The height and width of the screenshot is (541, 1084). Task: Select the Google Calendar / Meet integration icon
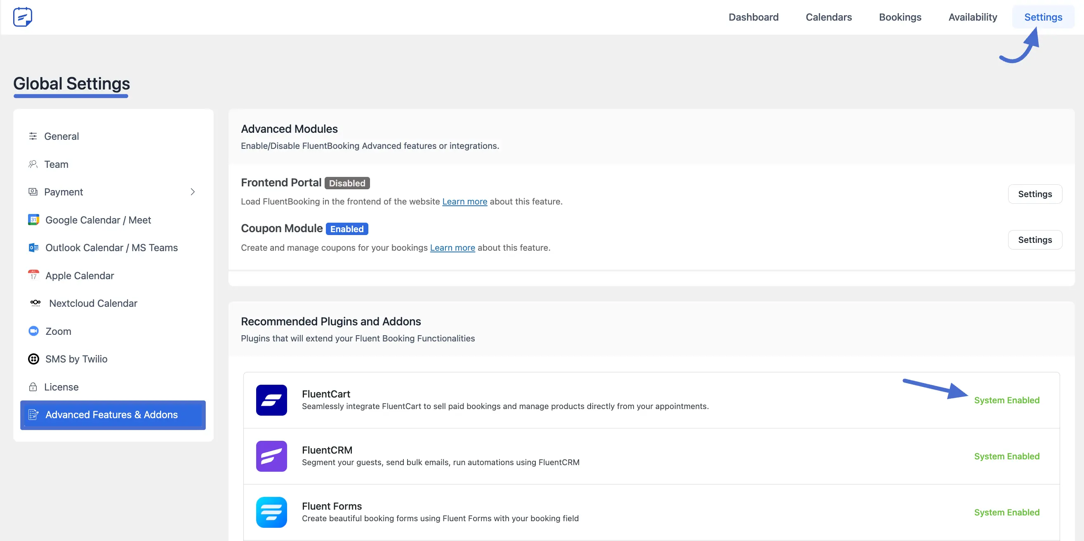click(33, 219)
